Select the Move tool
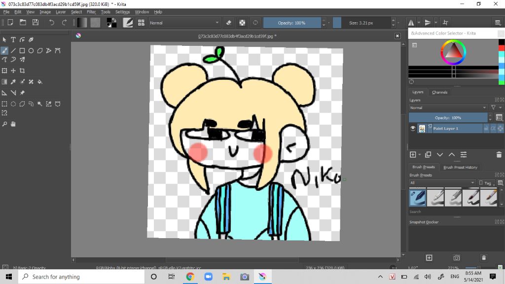The image size is (505, 284). click(13, 71)
